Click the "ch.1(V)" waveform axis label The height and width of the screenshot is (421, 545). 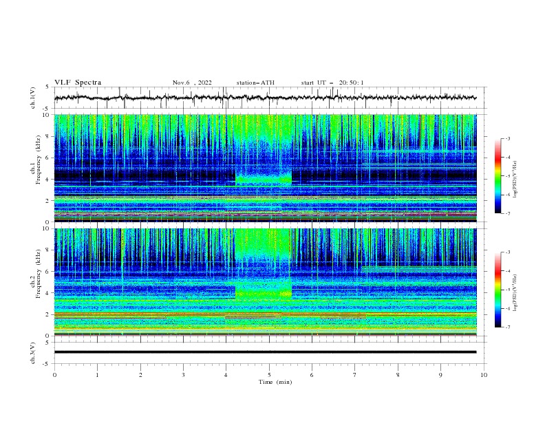[x=33, y=98]
